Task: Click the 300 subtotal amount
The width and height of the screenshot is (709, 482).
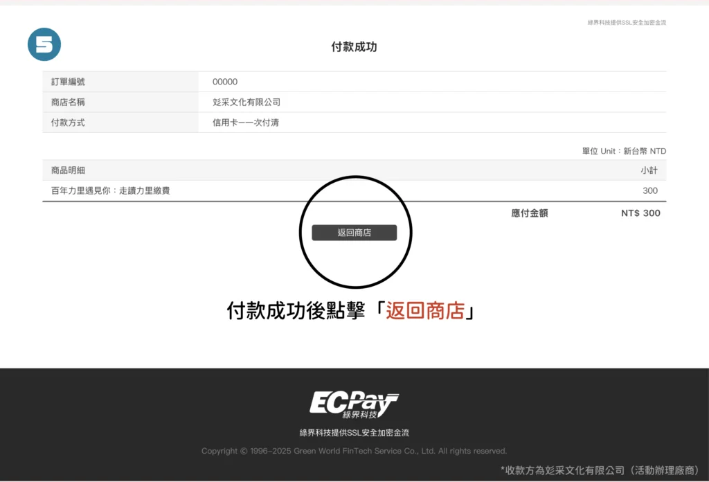Action: (649, 190)
